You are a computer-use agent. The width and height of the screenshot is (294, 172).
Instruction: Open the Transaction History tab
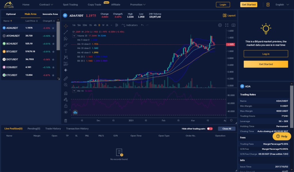click(77, 129)
